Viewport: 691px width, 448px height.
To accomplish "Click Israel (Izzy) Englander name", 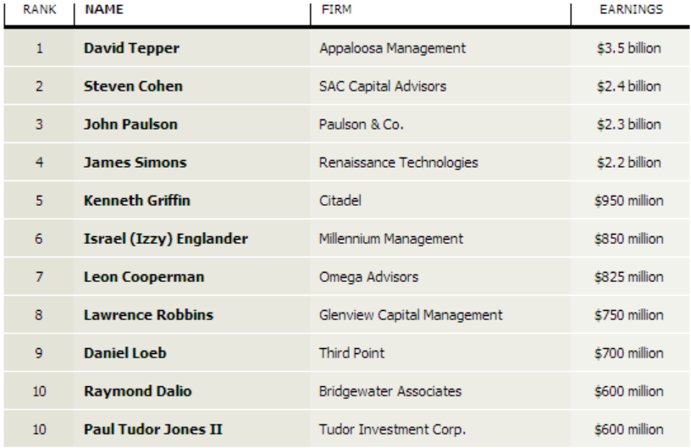I will (x=166, y=239).
